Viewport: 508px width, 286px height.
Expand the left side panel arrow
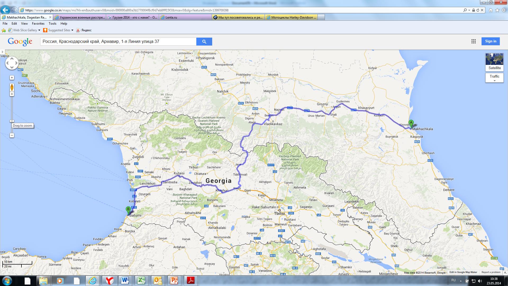[x=2, y=52]
